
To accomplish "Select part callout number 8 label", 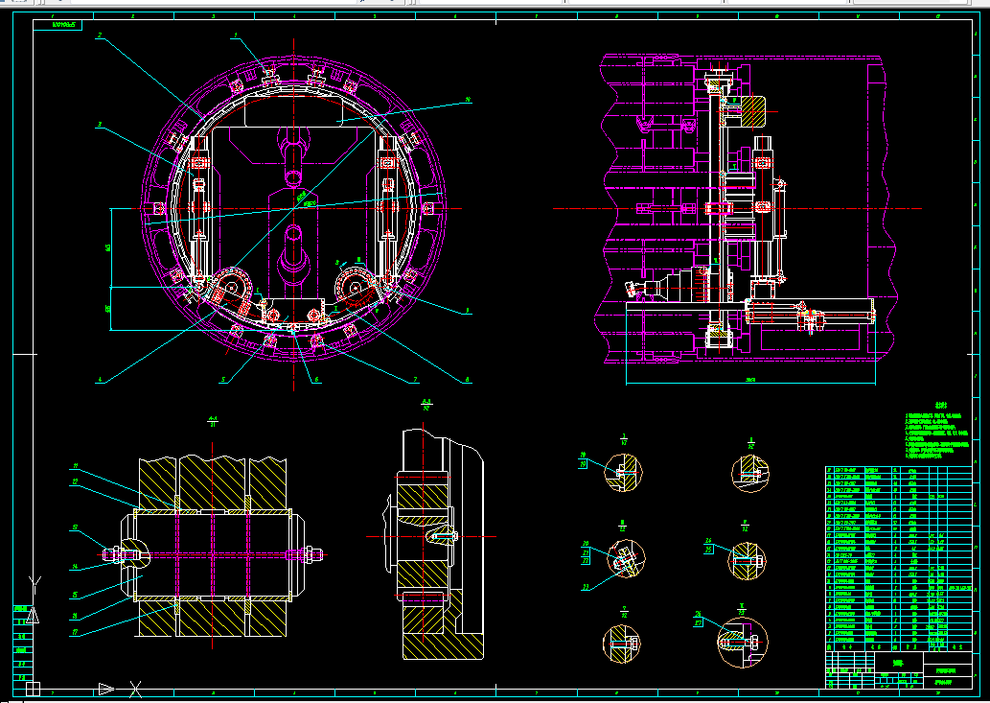I will [468, 380].
